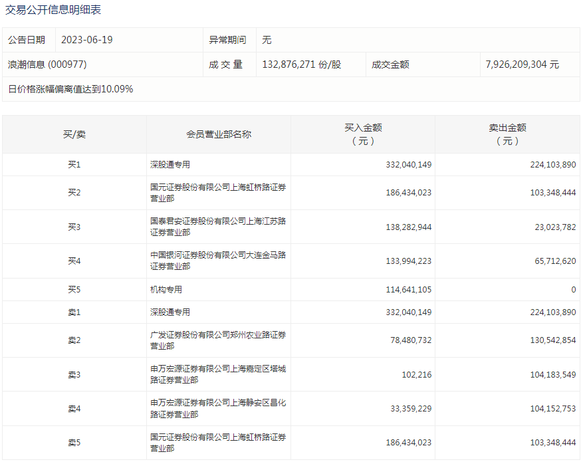Open 国泰君安证券 上海江苏路 branch entry
The width and height of the screenshot is (583, 462).
218,227
